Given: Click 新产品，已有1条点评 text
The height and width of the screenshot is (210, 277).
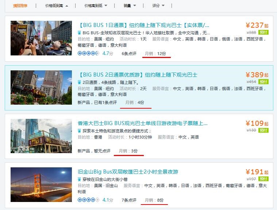Looking at the screenshot, I should pyautogui.click(x=97, y=102).
